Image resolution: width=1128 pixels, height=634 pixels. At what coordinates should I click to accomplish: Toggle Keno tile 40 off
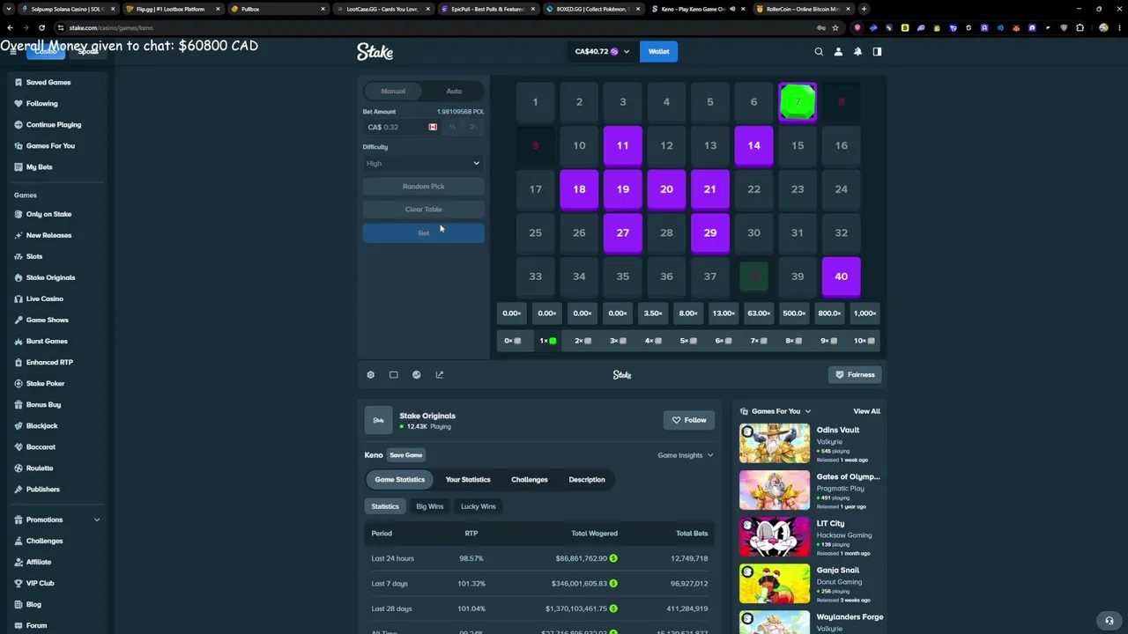842,276
